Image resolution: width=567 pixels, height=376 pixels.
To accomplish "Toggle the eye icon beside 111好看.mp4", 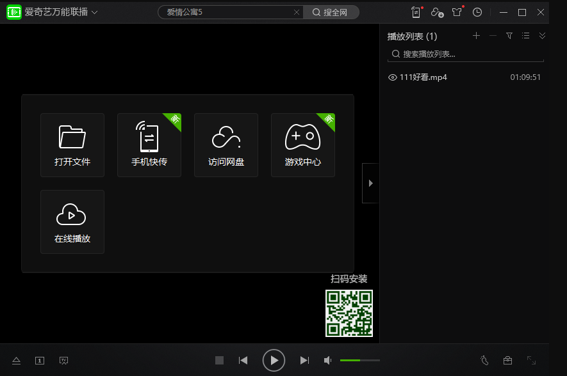I will point(393,77).
